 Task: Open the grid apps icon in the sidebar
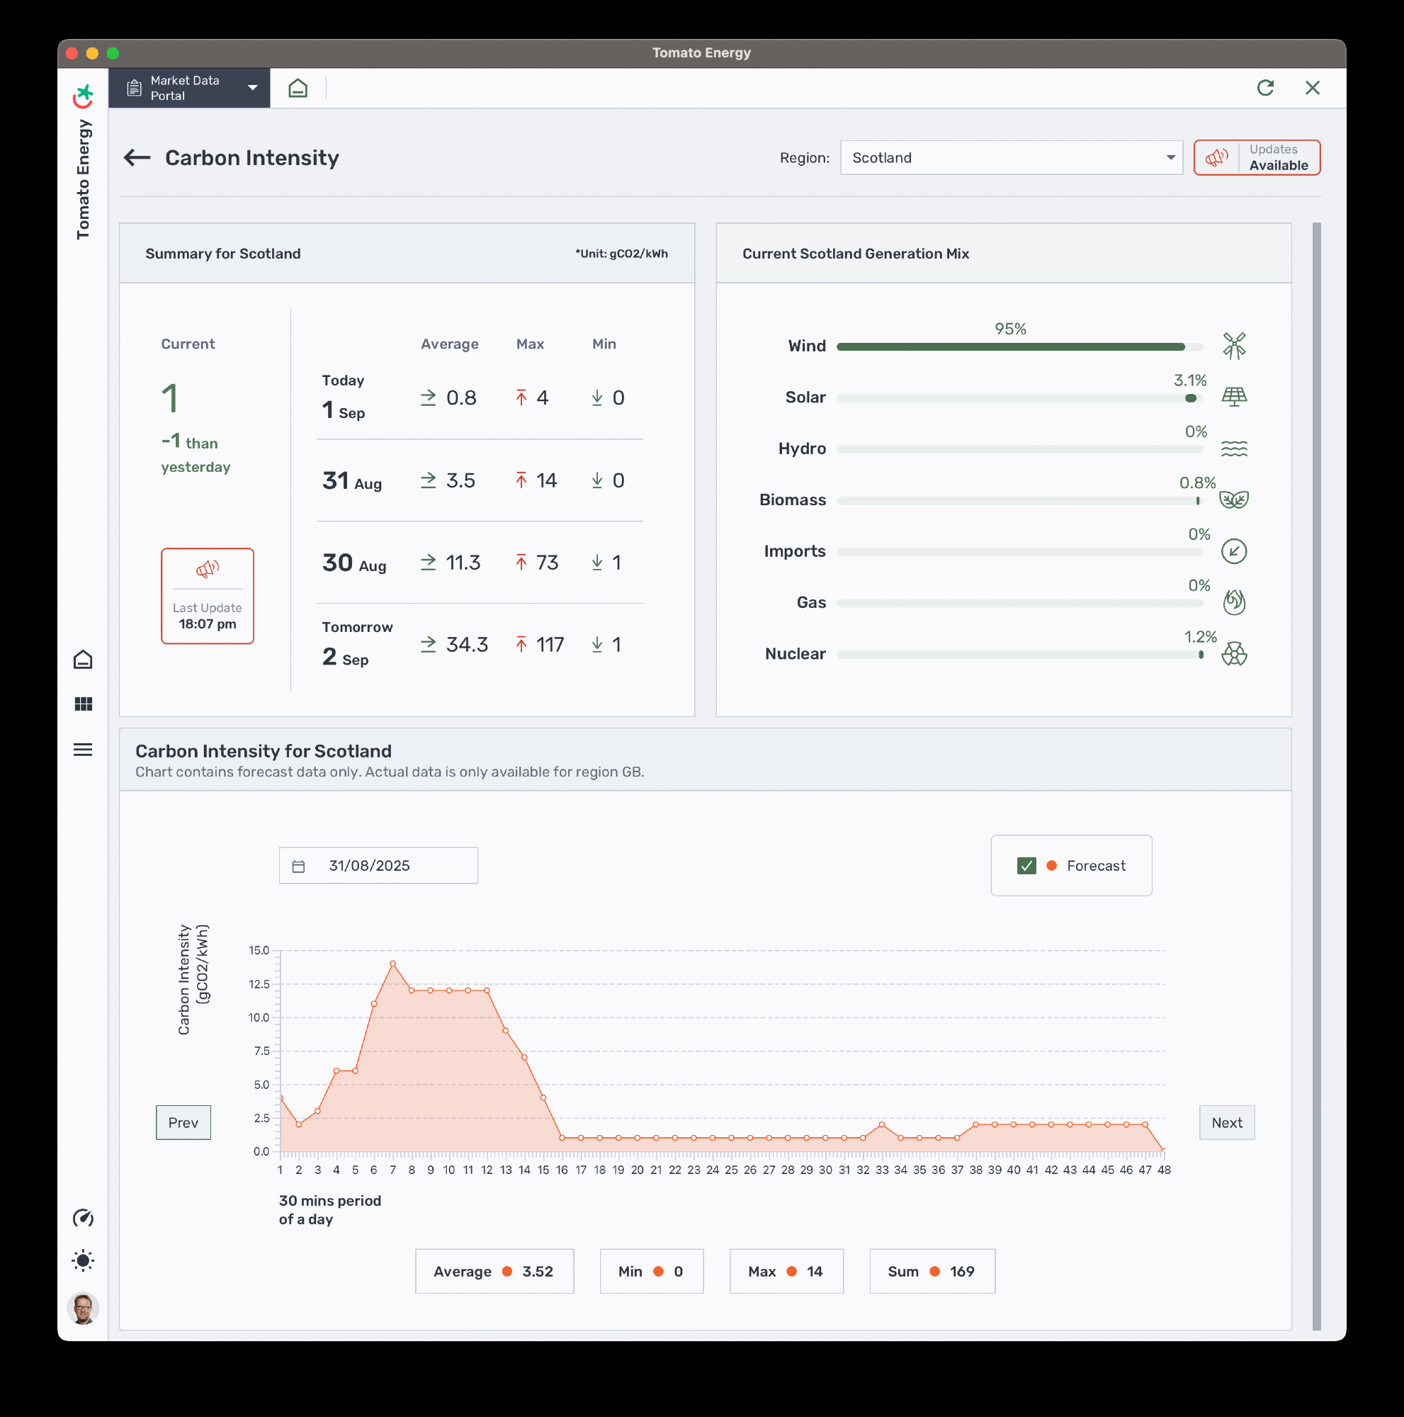point(84,704)
